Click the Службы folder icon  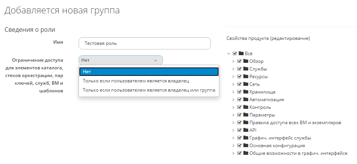tap(246, 69)
